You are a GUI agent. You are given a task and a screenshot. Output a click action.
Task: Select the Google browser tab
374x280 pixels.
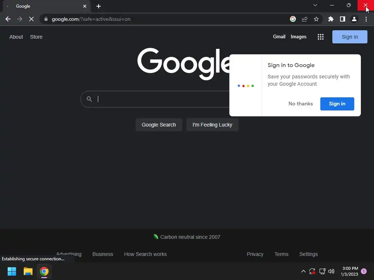pos(47,6)
